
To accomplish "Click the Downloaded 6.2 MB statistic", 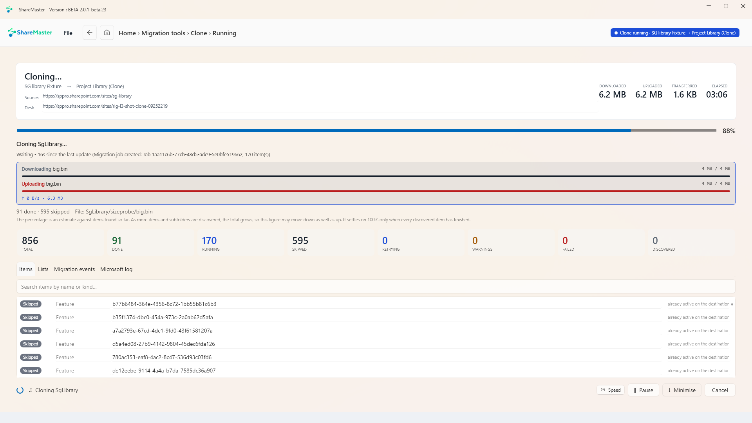I will [612, 92].
